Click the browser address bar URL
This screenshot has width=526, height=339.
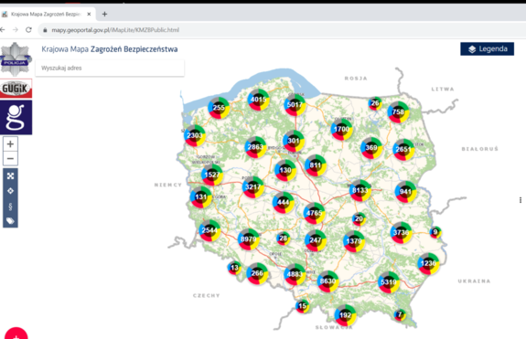115,30
